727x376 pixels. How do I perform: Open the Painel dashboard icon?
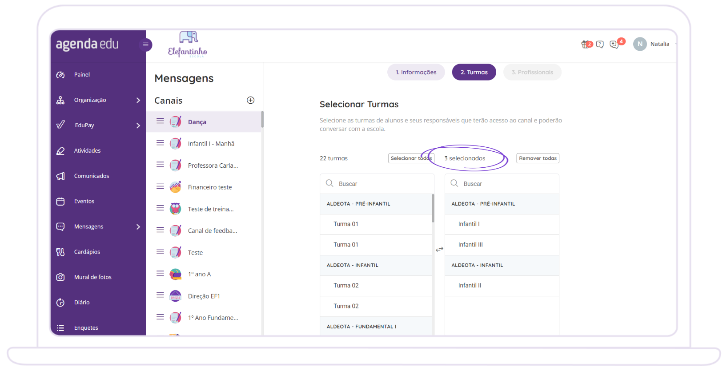(60, 75)
